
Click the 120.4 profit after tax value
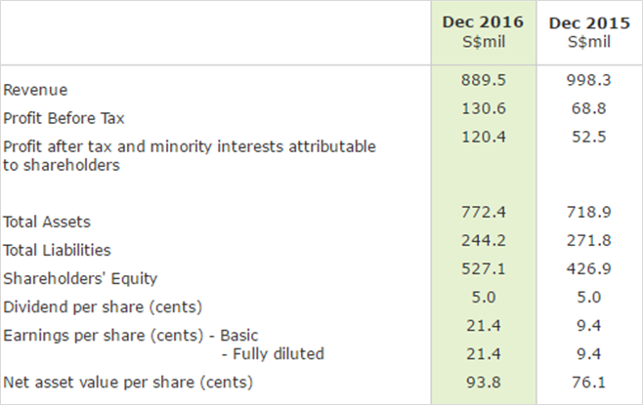(x=483, y=137)
